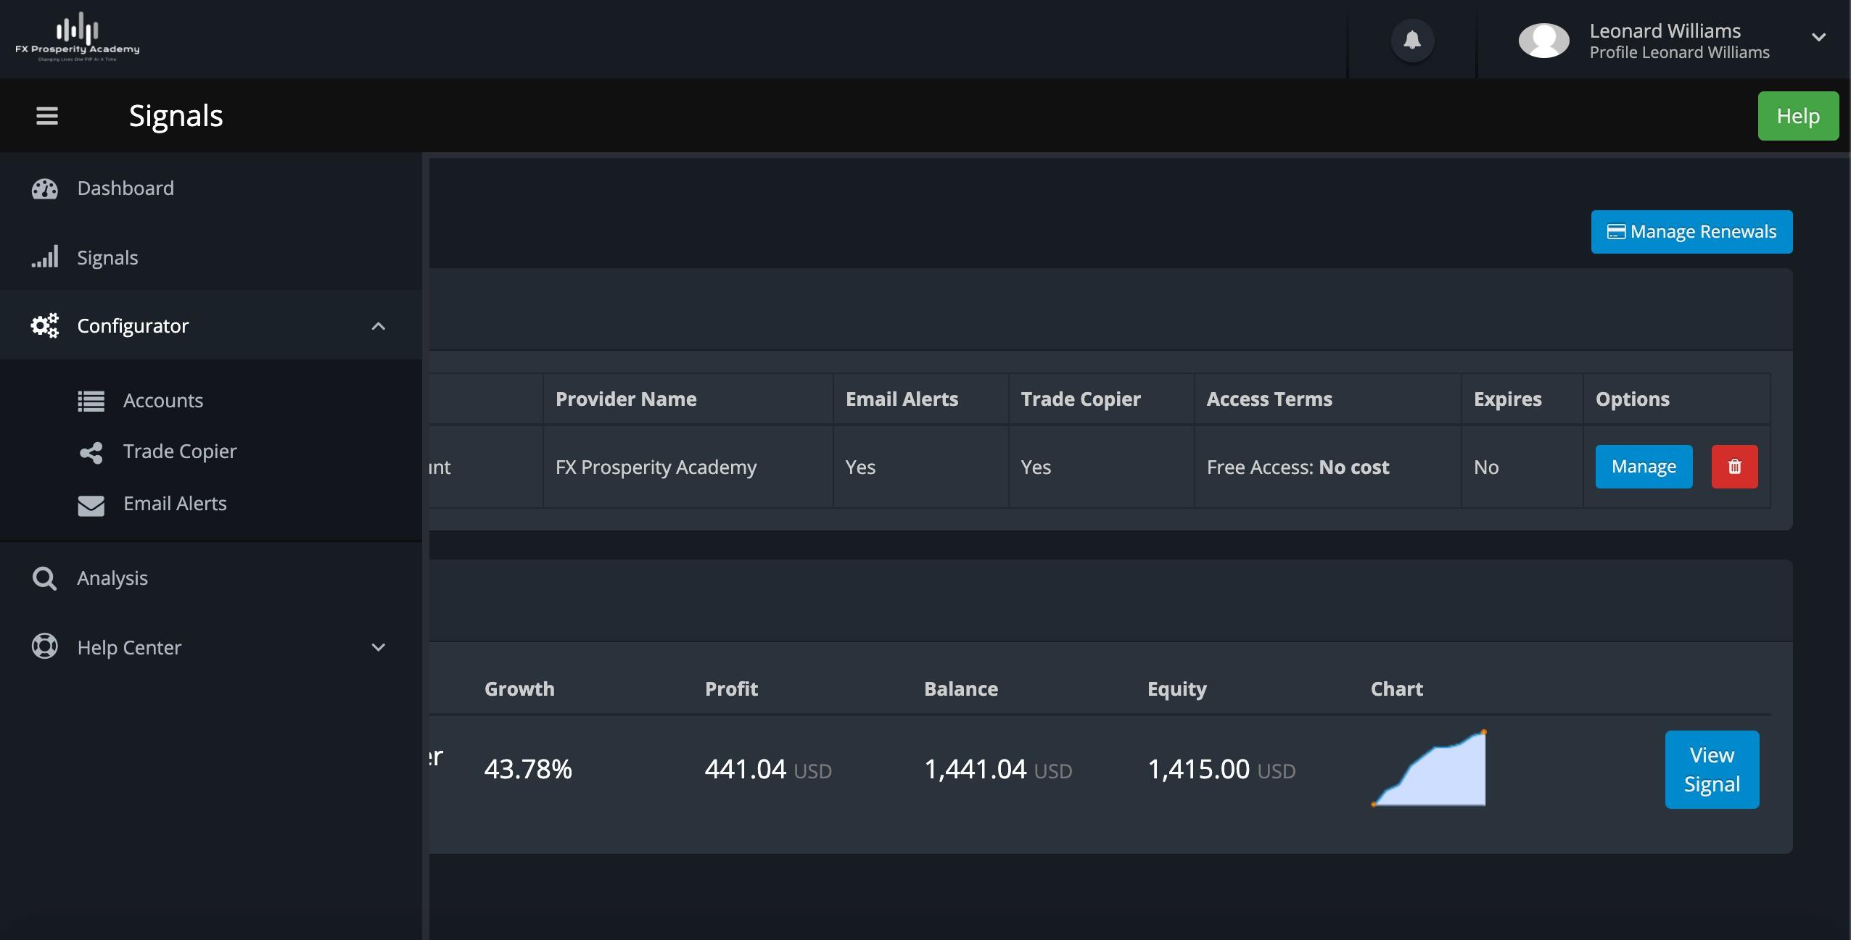Go to Trade Copier menu item
The width and height of the screenshot is (1851, 940).
[180, 452]
